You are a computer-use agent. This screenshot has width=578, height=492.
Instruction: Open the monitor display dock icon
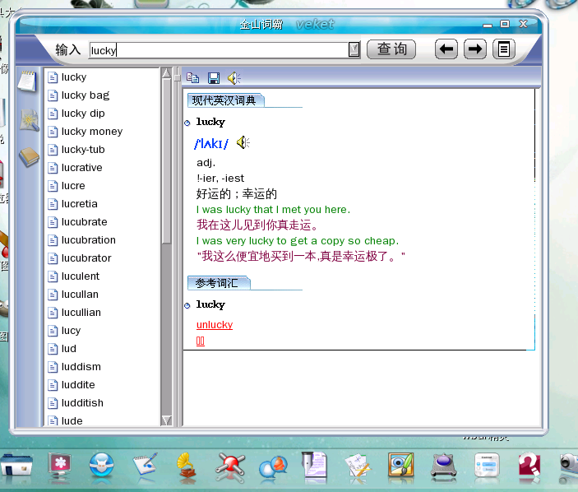pyautogui.click(x=60, y=466)
